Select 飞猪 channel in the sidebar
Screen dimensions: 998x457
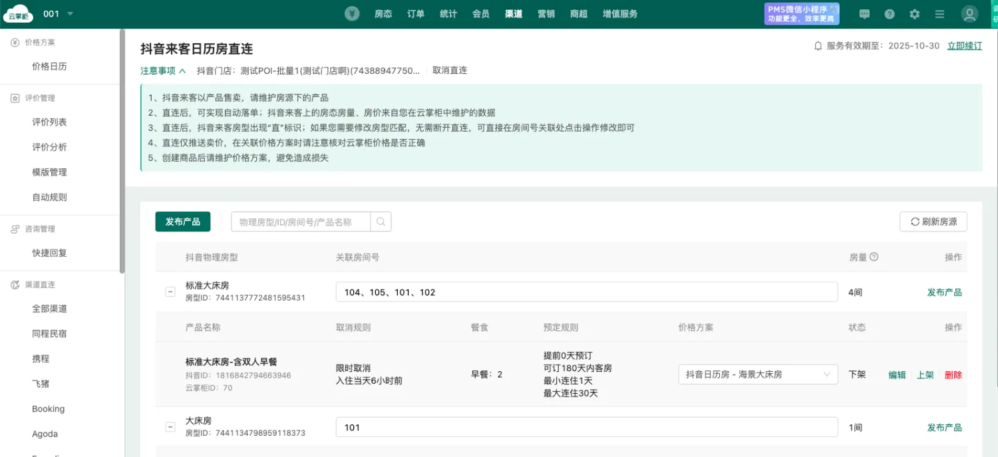tap(41, 384)
